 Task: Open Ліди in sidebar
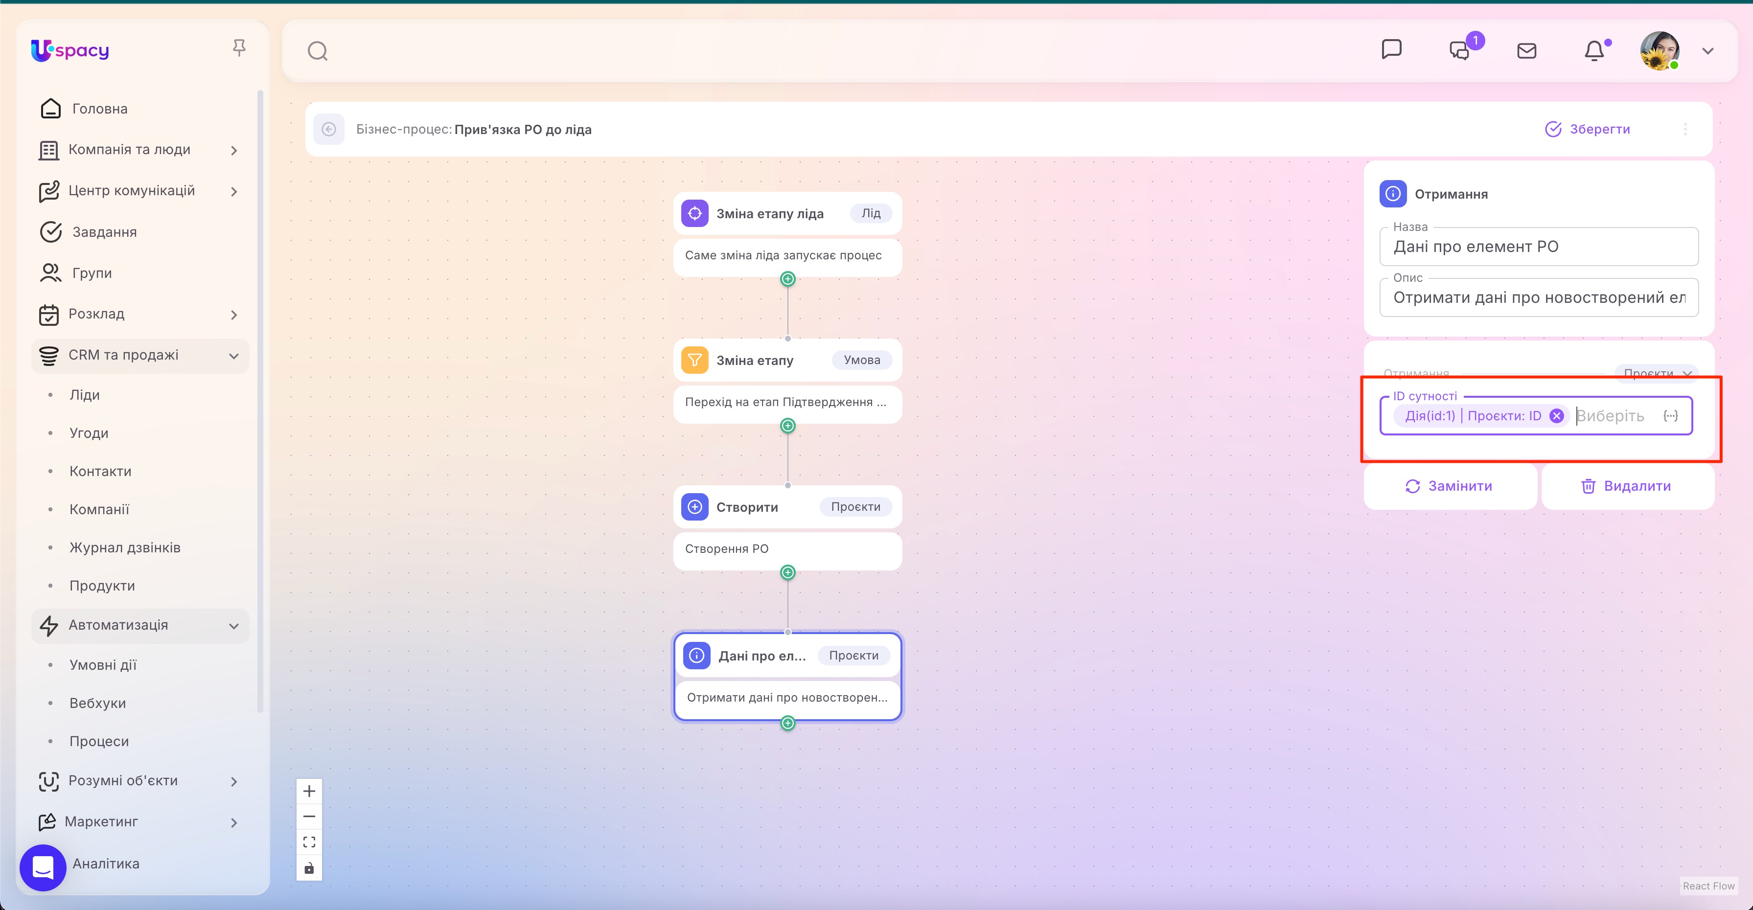pyautogui.click(x=84, y=395)
